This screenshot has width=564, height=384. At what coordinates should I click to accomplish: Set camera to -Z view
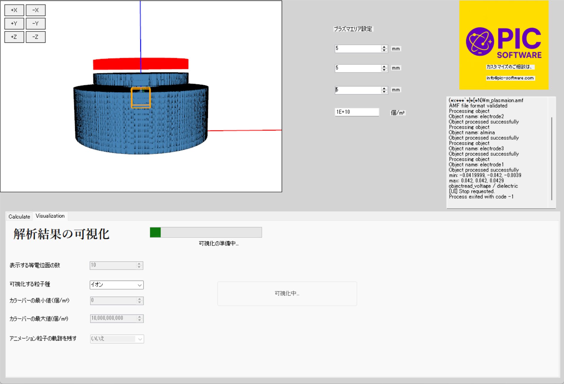[x=35, y=37]
